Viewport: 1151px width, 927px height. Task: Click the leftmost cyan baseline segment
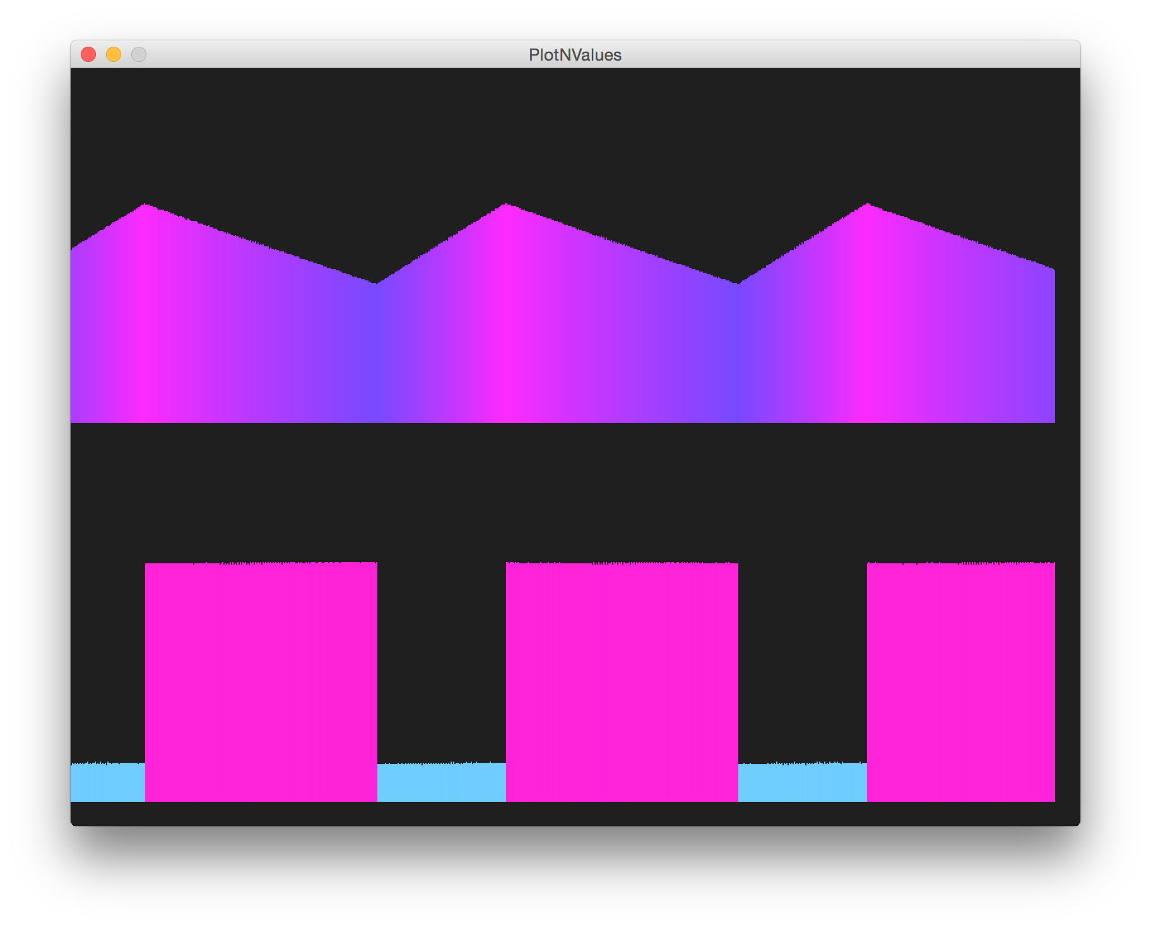click(107, 783)
